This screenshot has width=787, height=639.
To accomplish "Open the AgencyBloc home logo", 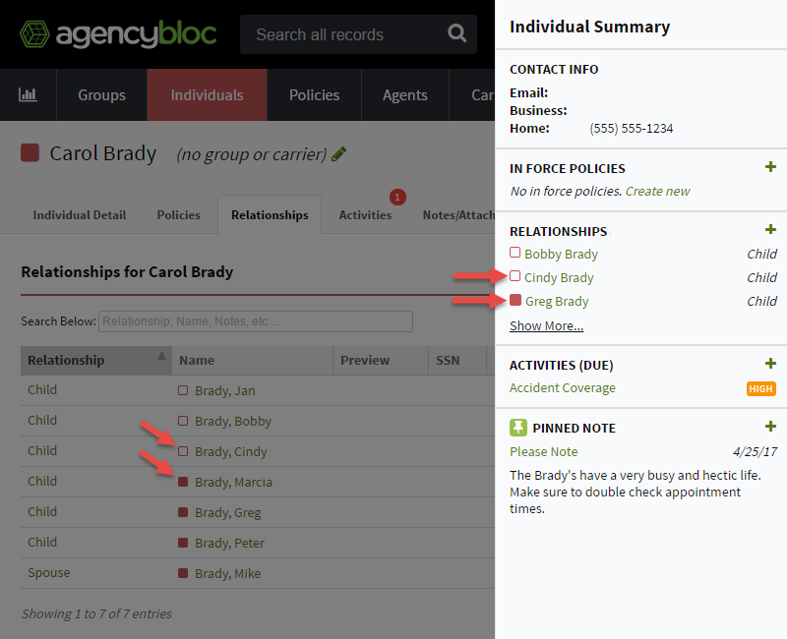I will coord(118,32).
